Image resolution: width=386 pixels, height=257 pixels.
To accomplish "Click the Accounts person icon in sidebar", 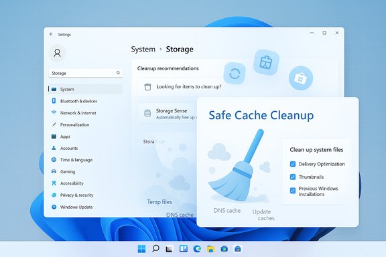I will coord(54,148).
